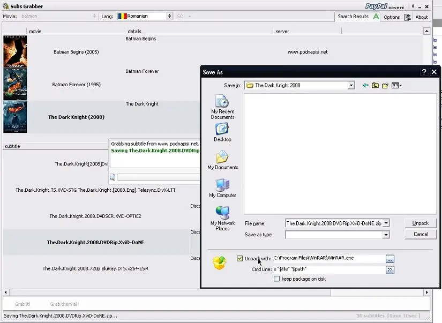
Task: Expand the Save in folder dropdown
Action: click(351, 85)
